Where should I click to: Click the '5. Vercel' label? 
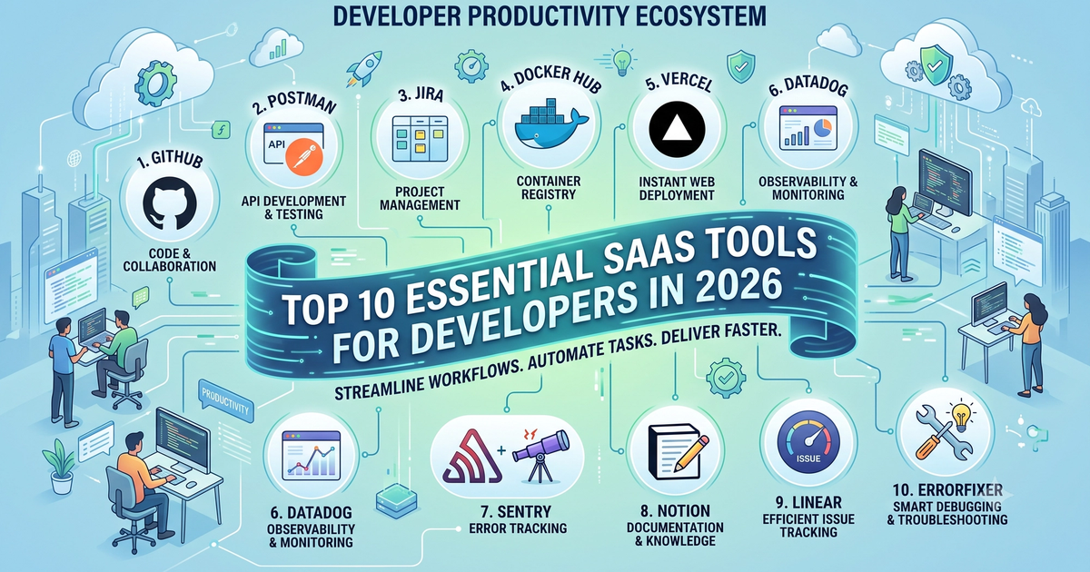679,84
